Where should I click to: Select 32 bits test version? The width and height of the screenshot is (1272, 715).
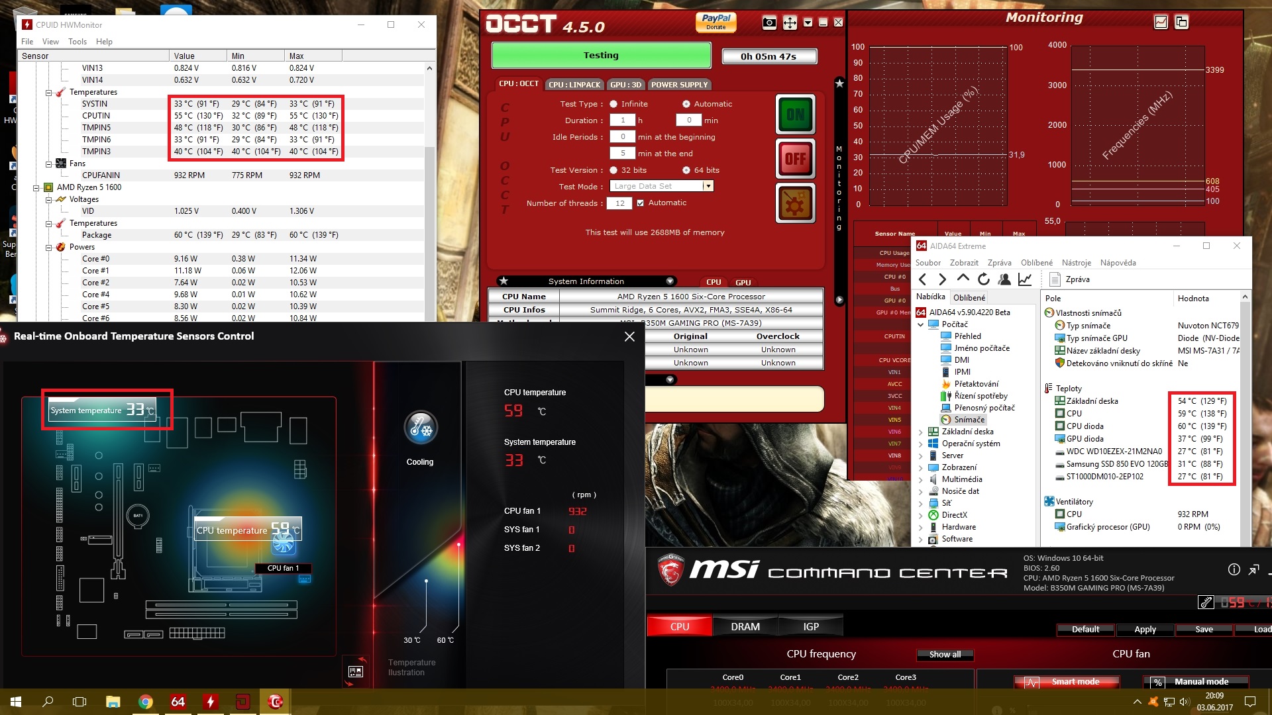613,170
